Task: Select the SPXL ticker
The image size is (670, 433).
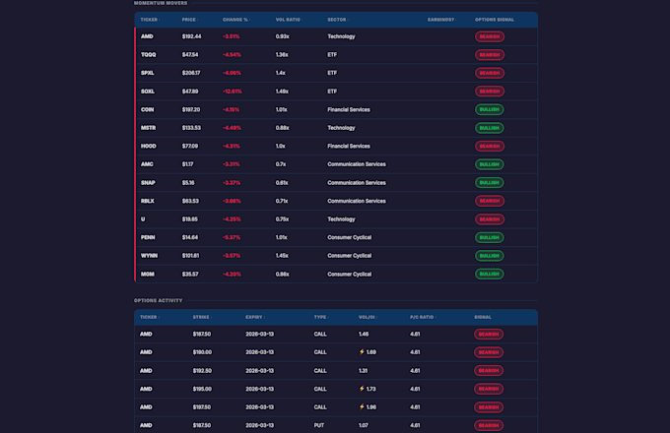Action: (148, 73)
